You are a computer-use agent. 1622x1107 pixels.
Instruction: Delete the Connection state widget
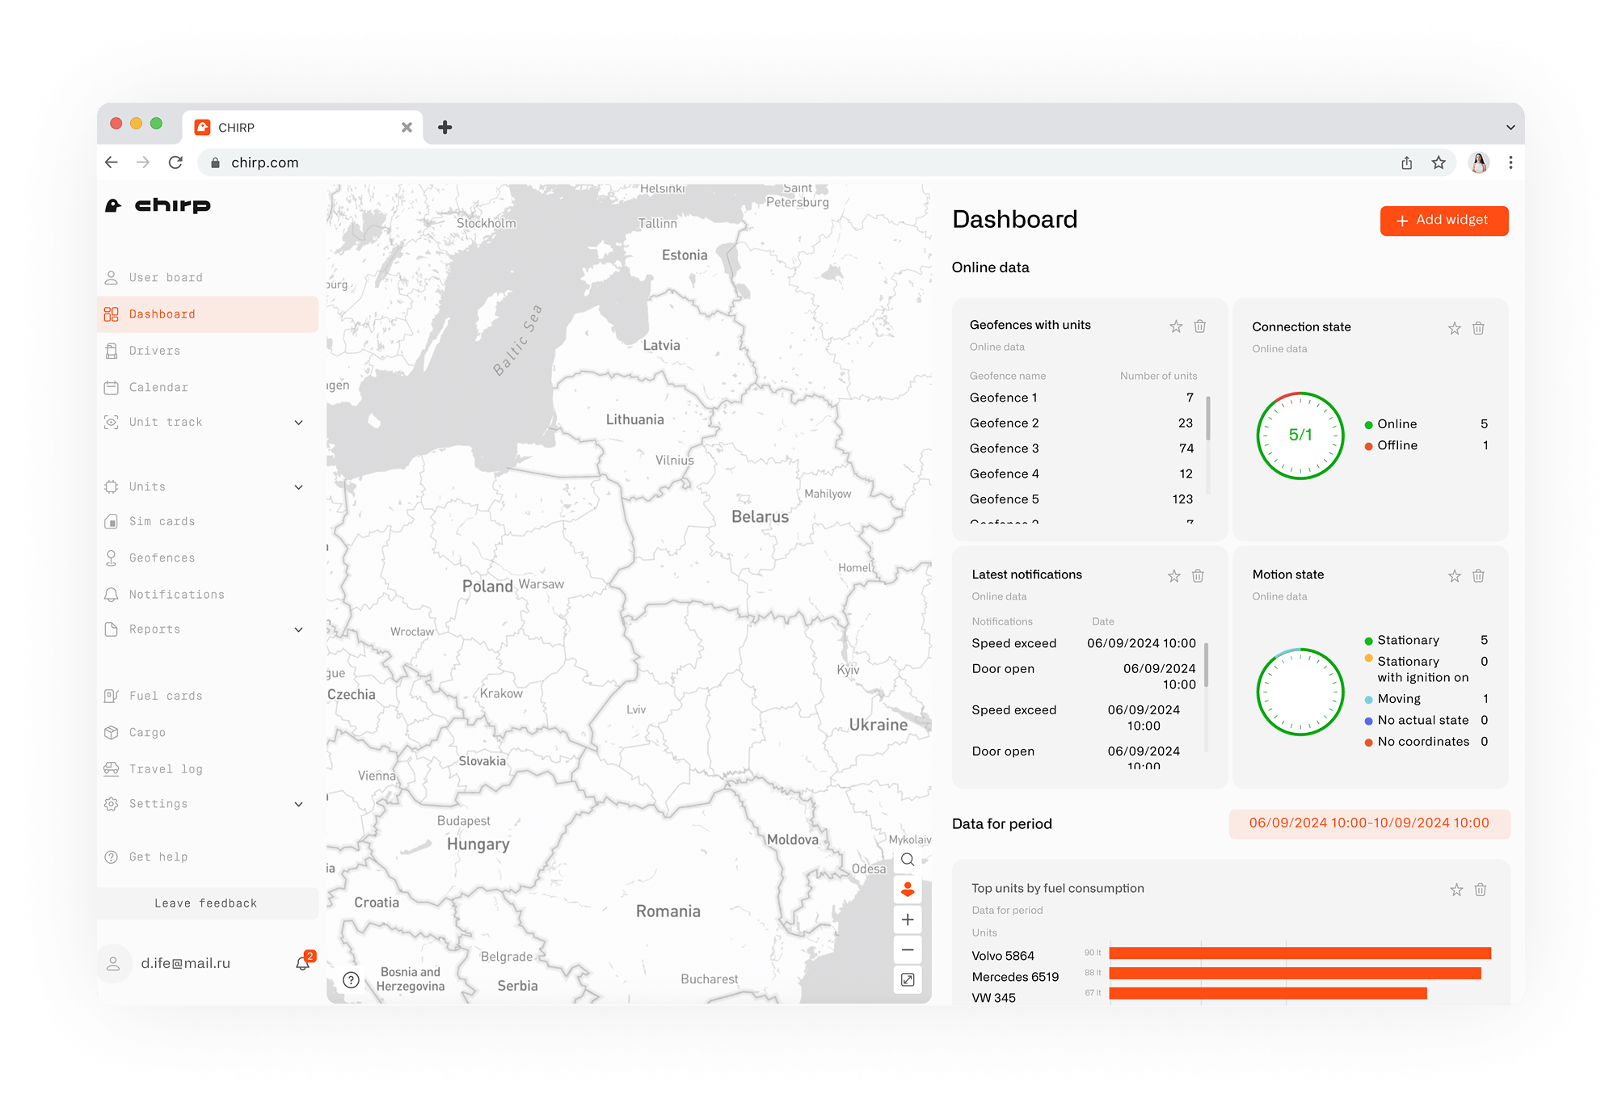[x=1478, y=328]
